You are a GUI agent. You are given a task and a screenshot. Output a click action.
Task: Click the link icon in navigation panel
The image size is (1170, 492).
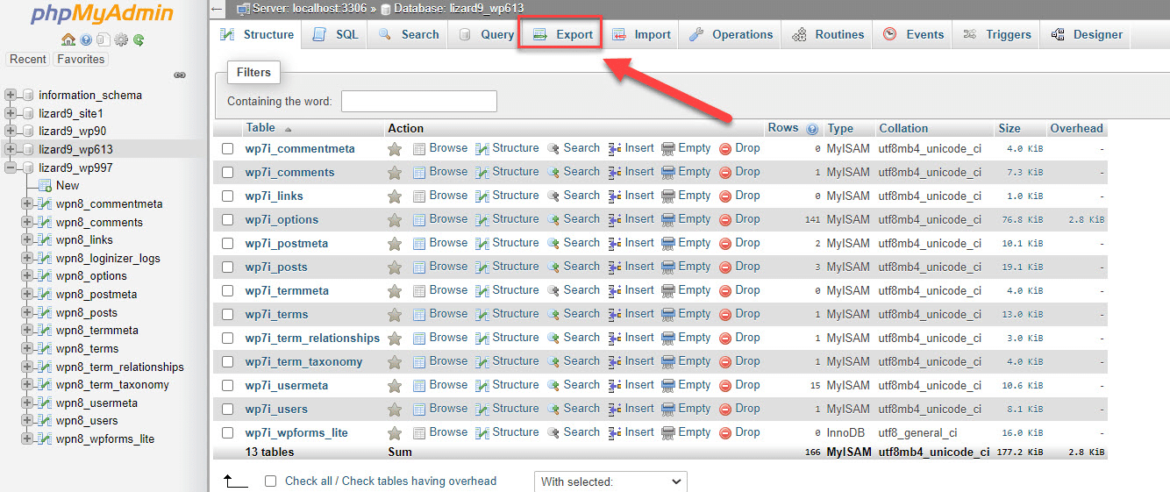click(180, 75)
